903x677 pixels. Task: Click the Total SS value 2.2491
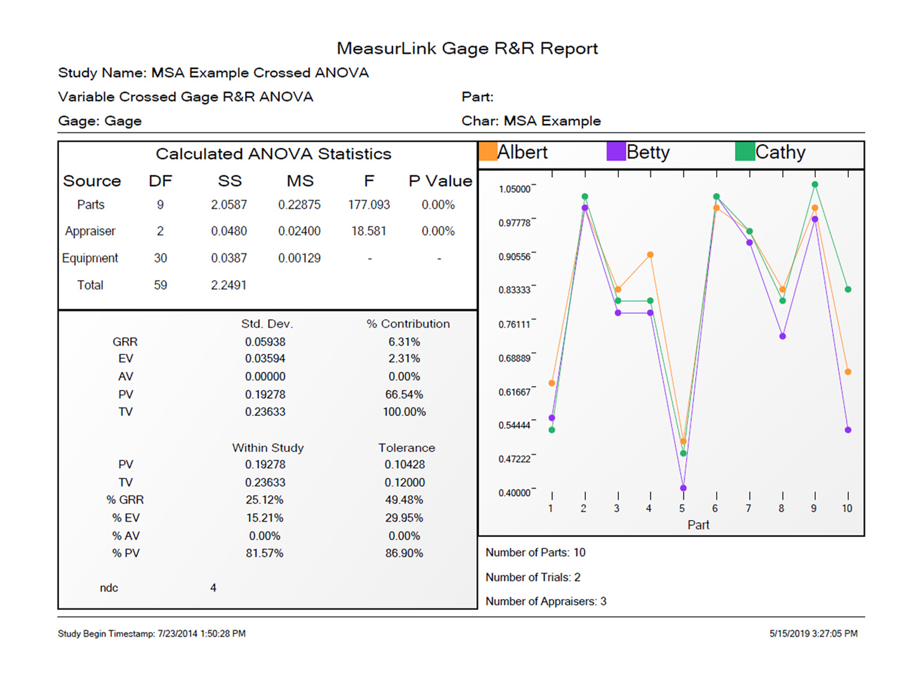229,285
